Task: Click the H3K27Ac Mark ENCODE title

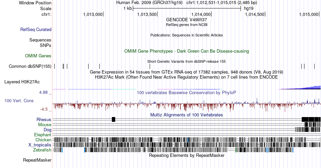Action: pyautogui.click(x=187, y=77)
